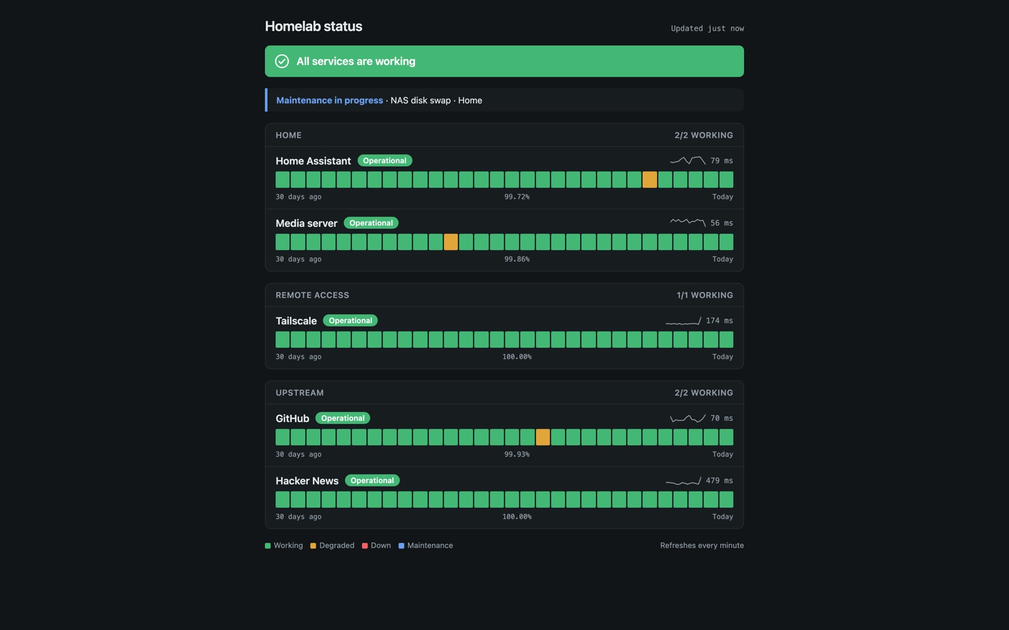Click the 1/1 WORKING count
Viewport: 1009px width, 630px height.
[705, 295]
